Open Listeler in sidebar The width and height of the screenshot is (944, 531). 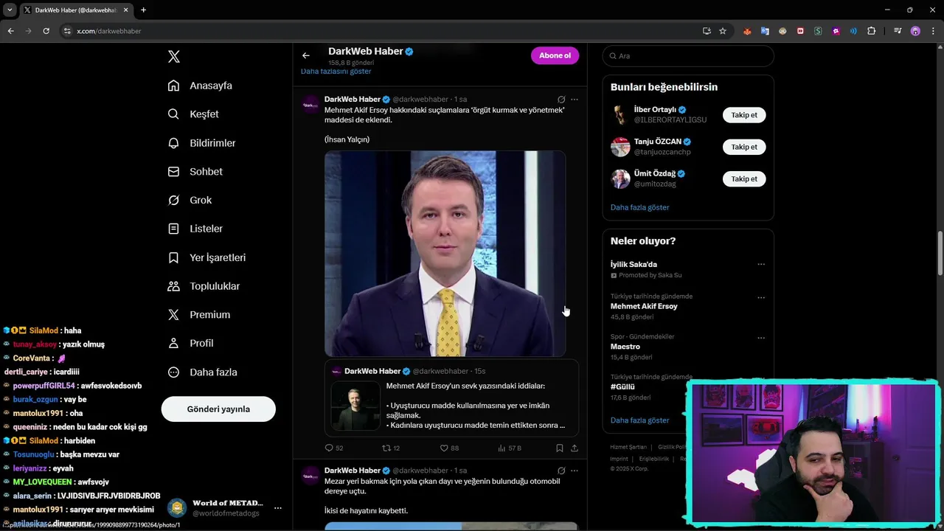point(195,229)
